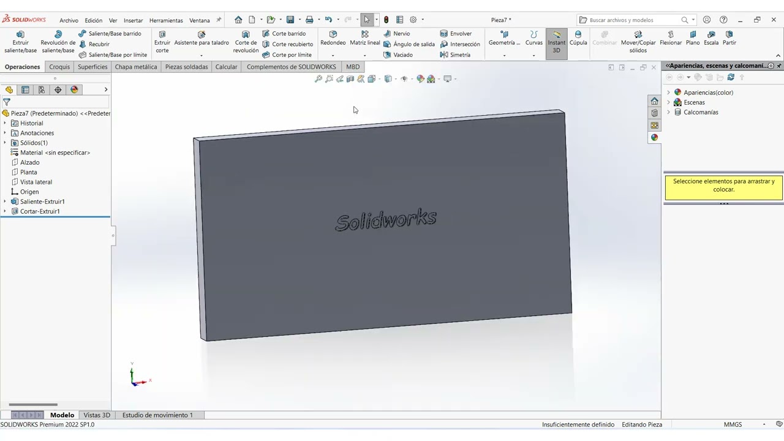
Task: Expand Calcomanías in task pane
Action: pyautogui.click(x=668, y=112)
